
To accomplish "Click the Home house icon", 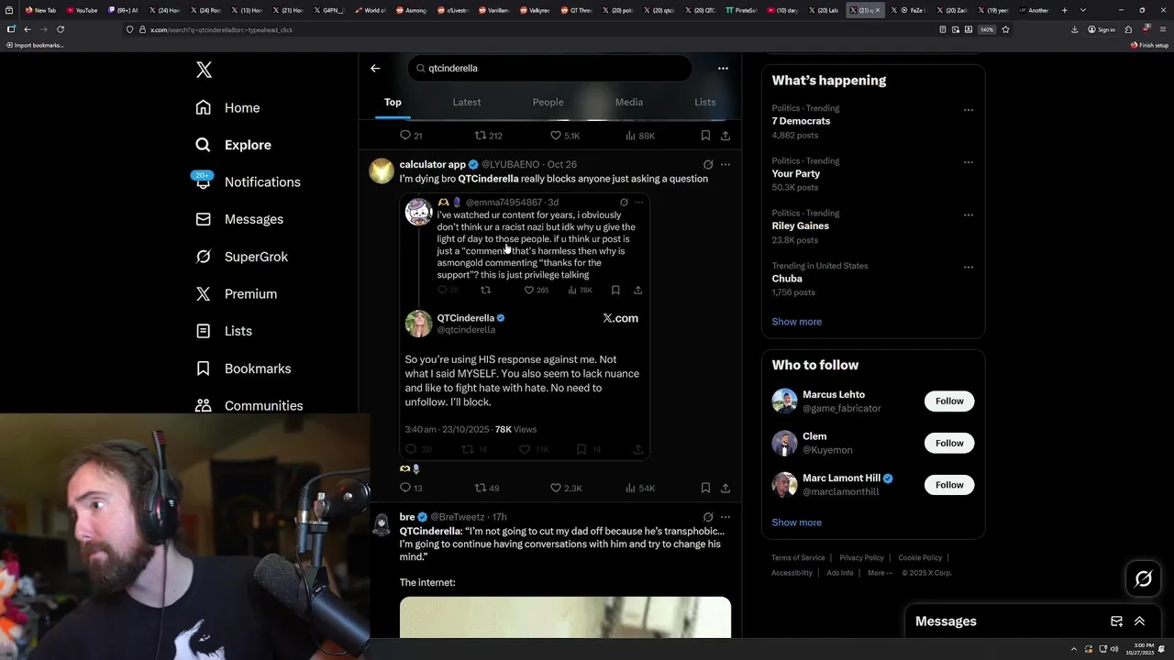I will (x=203, y=107).
